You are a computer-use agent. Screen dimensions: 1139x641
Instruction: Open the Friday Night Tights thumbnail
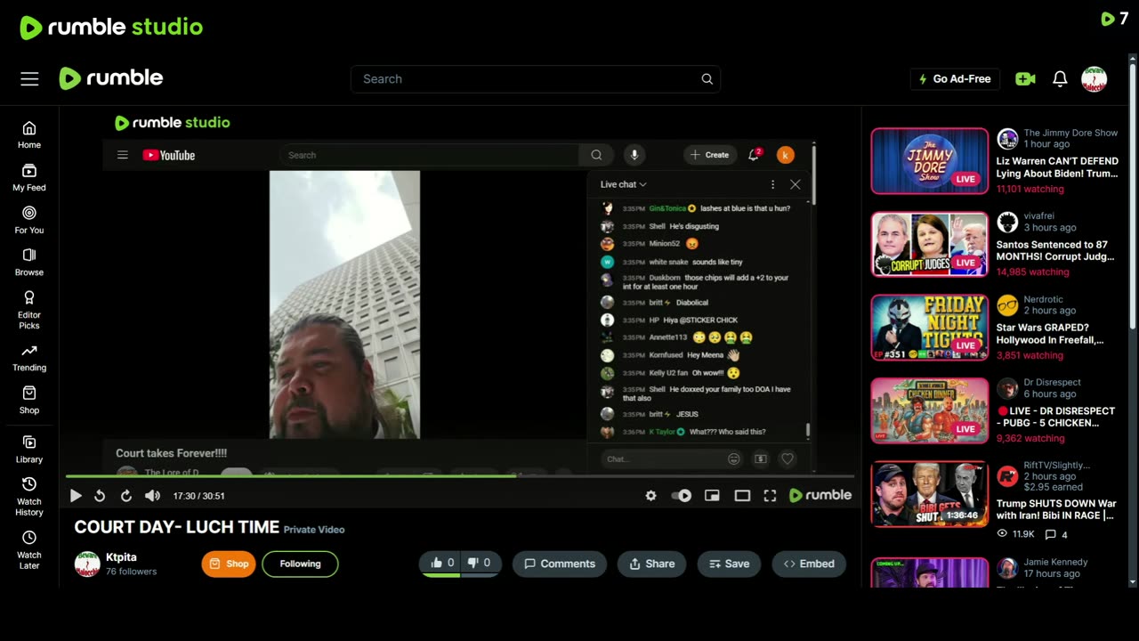[930, 328]
